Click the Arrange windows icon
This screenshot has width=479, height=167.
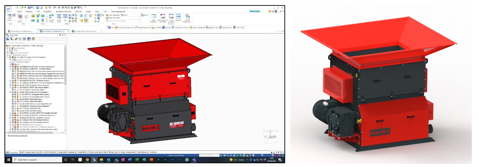(x=178, y=16)
